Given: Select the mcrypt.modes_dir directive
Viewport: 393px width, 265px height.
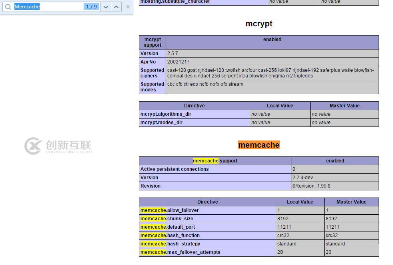Looking at the screenshot, I should click(x=161, y=123).
